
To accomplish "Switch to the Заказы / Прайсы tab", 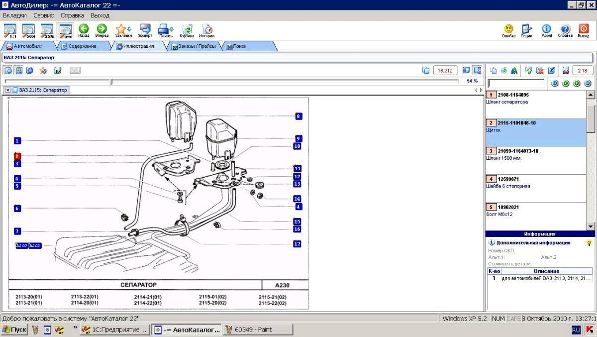I will 194,46.
